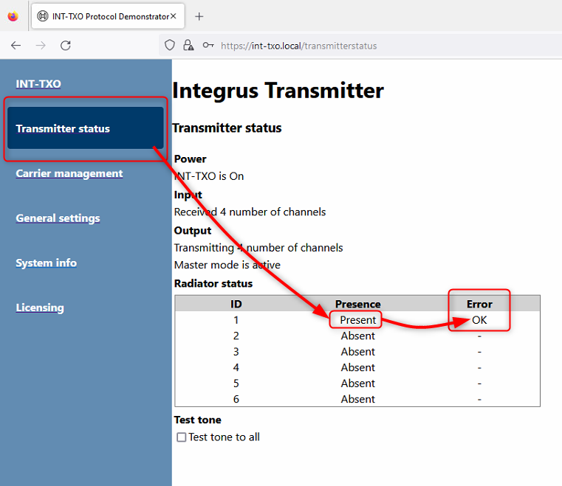Click 'Master mode is active' text
Image resolution: width=562 pixels, height=486 pixels.
227,265
